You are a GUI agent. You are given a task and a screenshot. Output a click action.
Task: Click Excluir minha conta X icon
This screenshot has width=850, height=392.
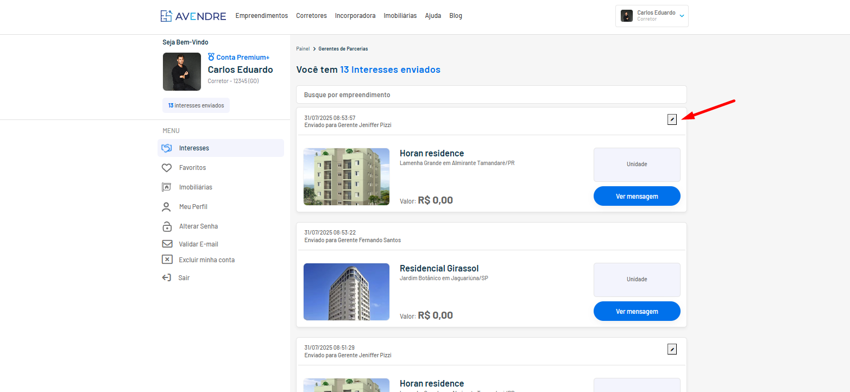pyautogui.click(x=167, y=260)
